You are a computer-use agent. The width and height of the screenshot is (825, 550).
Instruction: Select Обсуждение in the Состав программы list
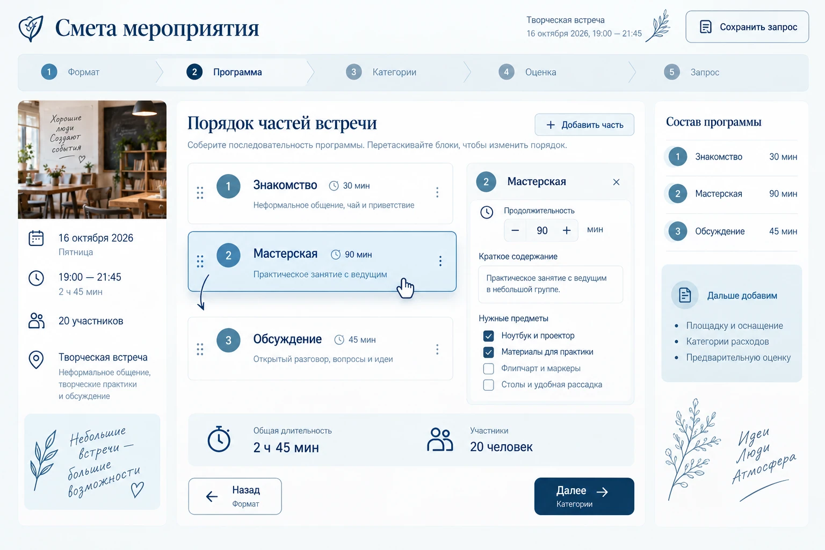pos(732,231)
